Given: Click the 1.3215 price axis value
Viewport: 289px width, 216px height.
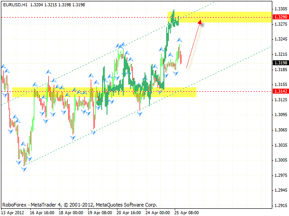Looking at the screenshot, I should [x=281, y=54].
